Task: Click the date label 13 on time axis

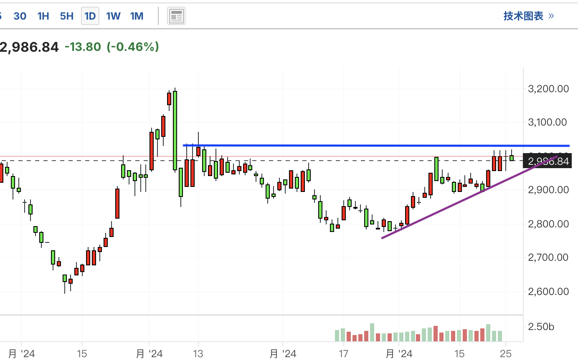Action: click(198, 354)
